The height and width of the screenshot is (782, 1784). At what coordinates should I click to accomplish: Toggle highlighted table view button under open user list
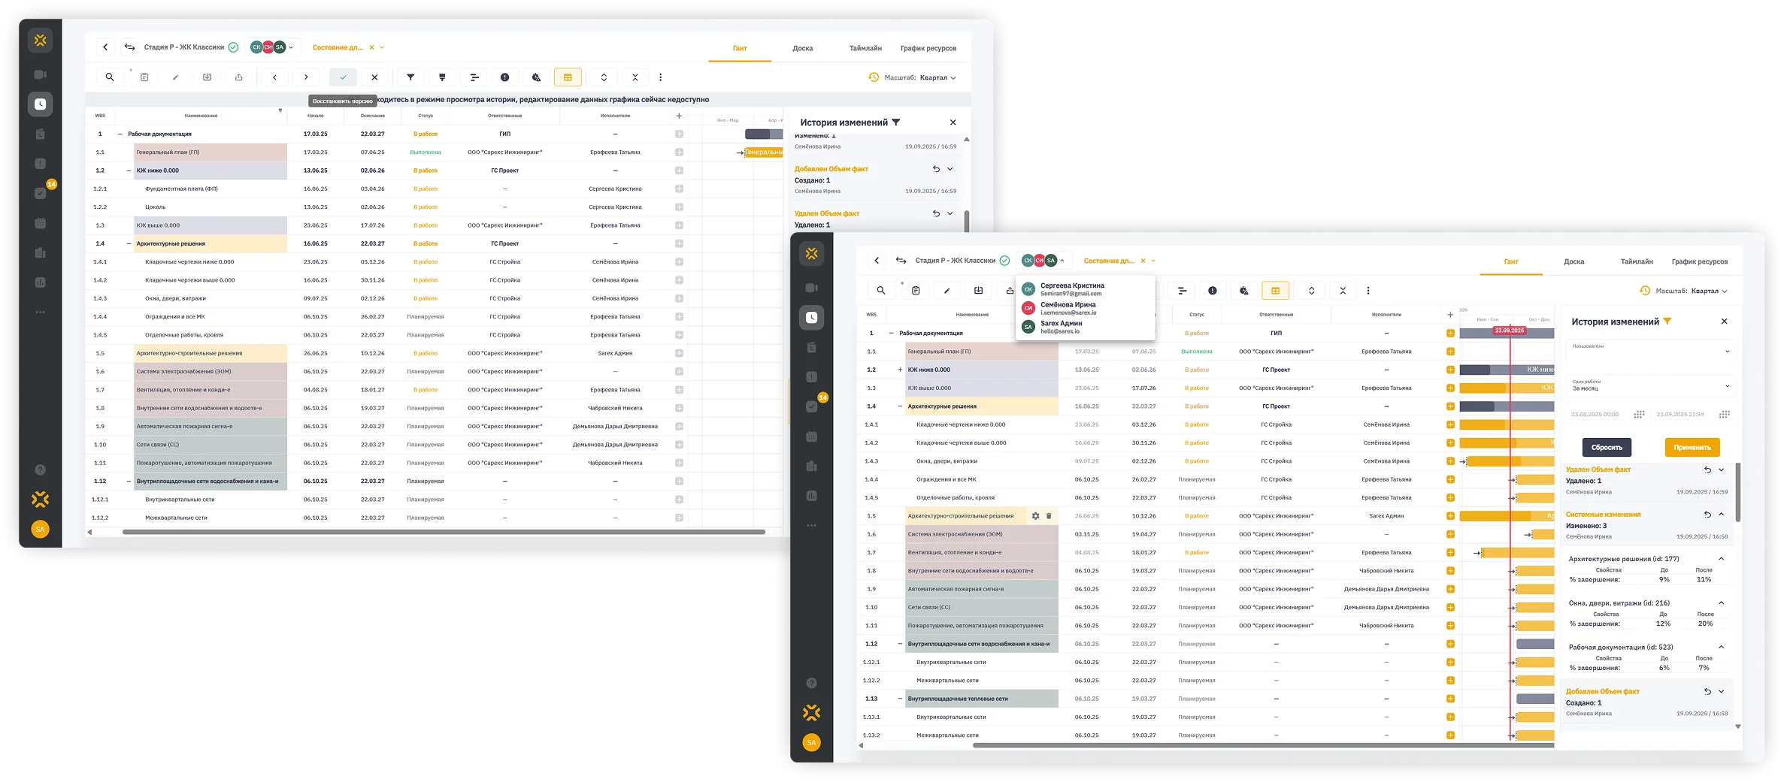(1275, 291)
